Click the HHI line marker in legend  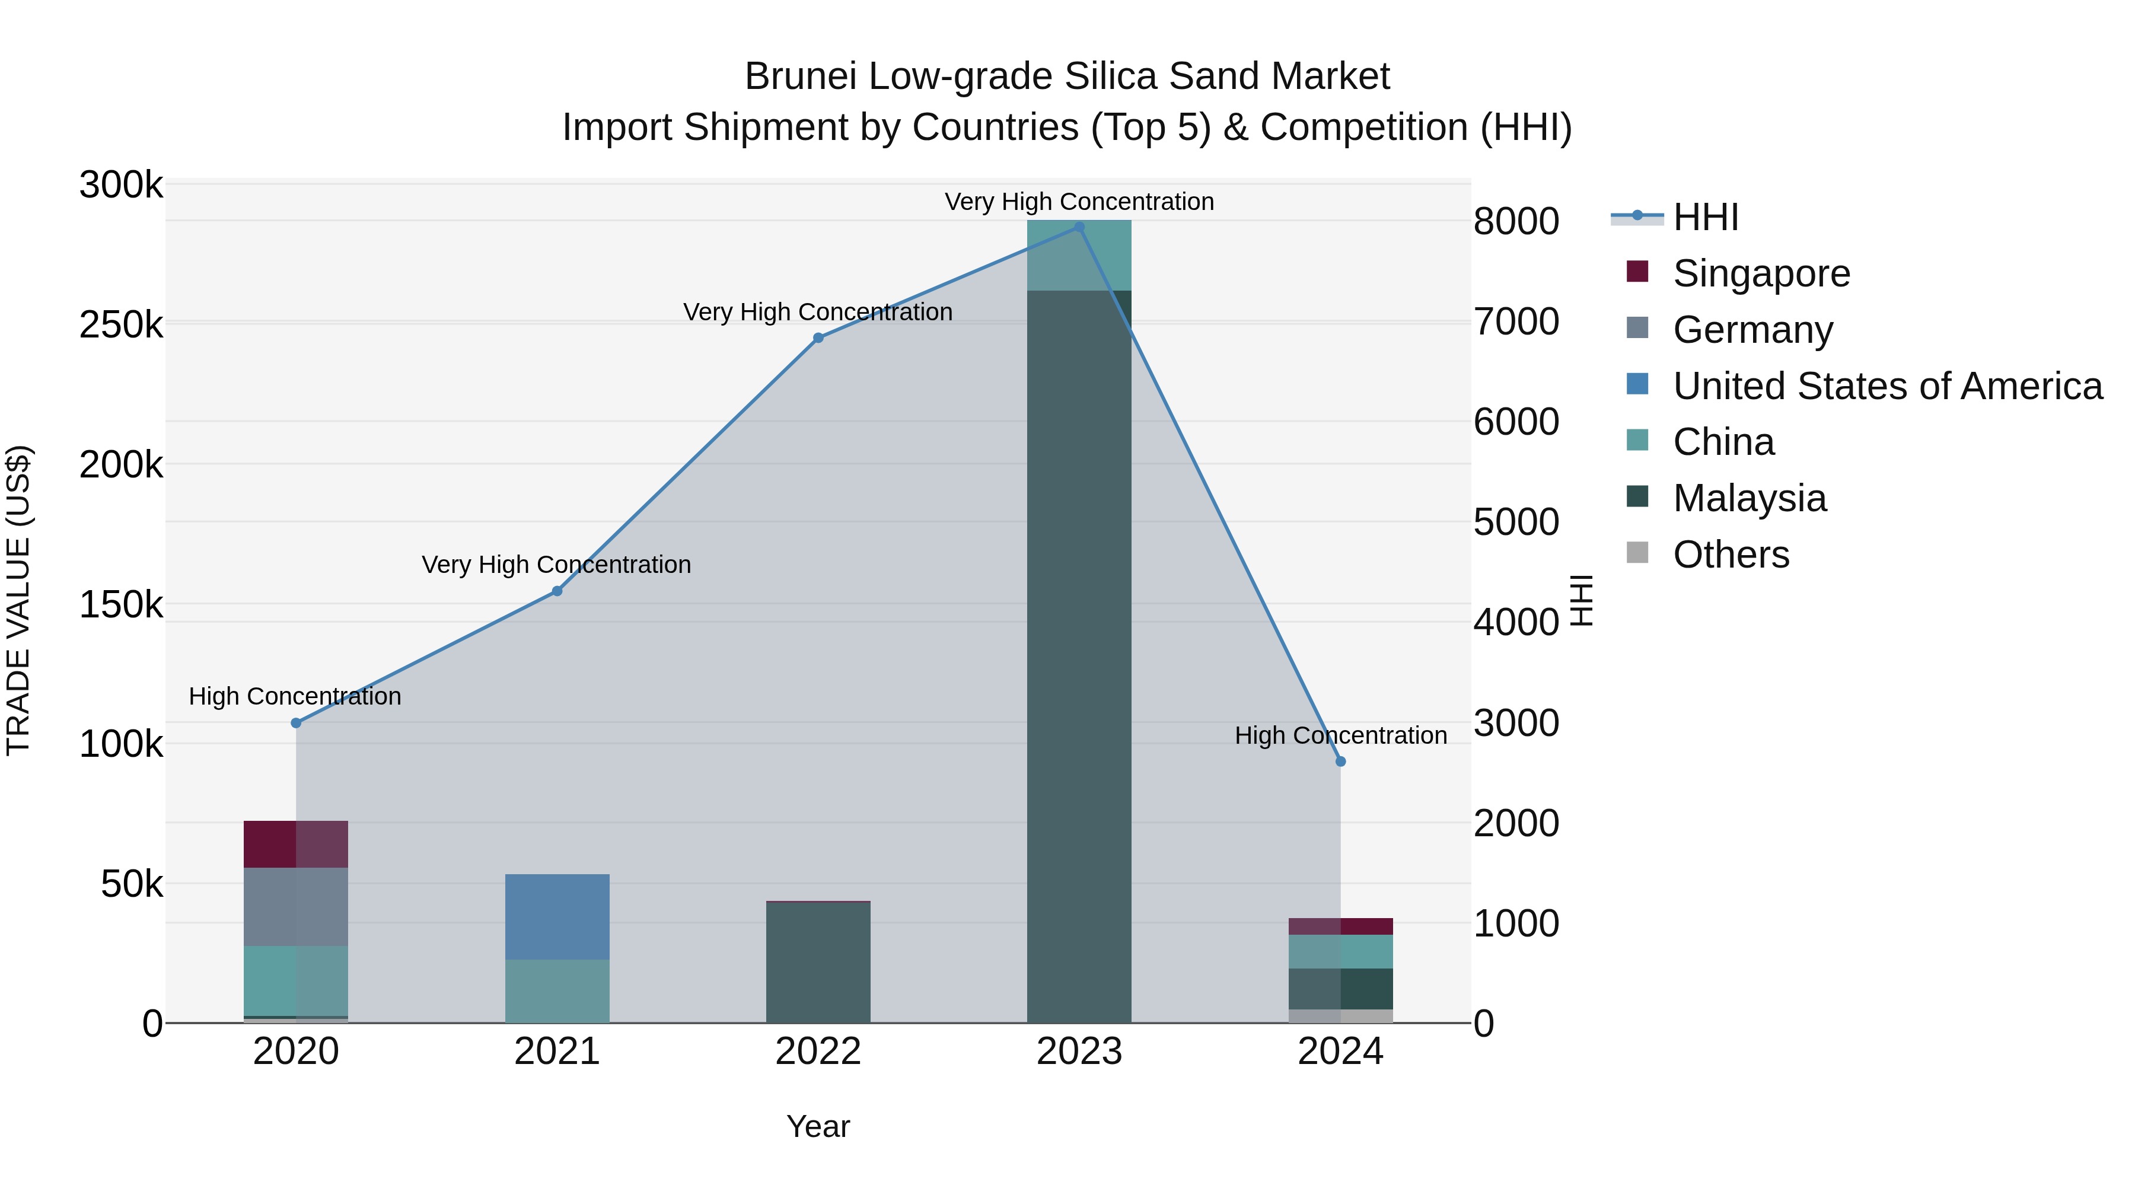1637,216
